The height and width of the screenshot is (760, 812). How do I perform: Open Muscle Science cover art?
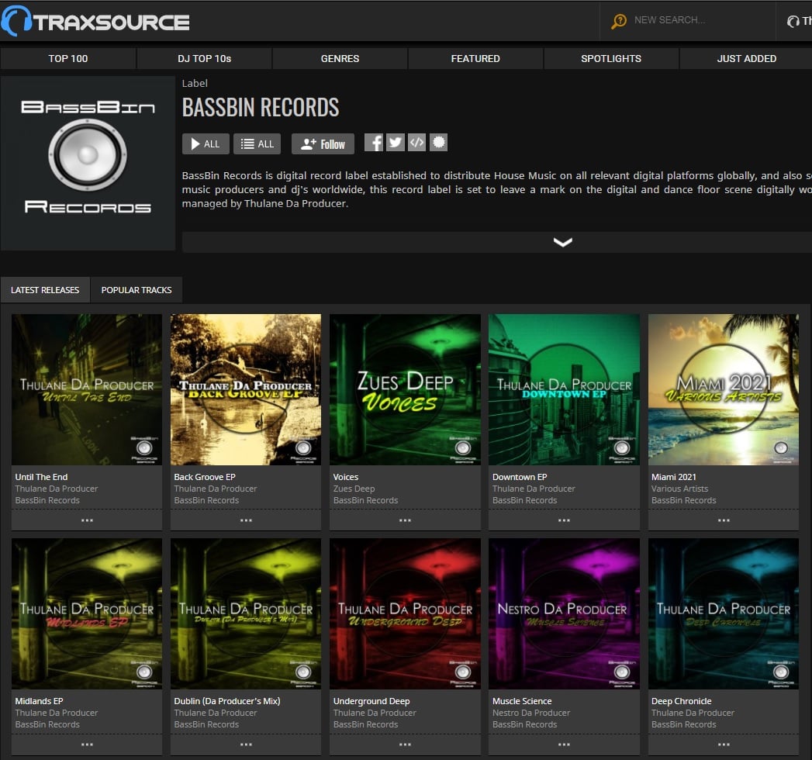point(564,614)
